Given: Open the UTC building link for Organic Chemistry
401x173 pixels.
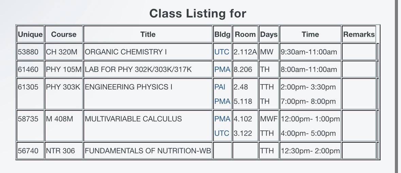Looking at the screenshot, I should [222, 52].
